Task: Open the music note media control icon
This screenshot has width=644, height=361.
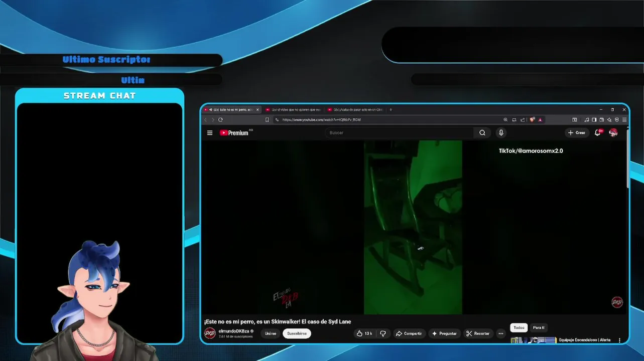Action: (x=587, y=120)
